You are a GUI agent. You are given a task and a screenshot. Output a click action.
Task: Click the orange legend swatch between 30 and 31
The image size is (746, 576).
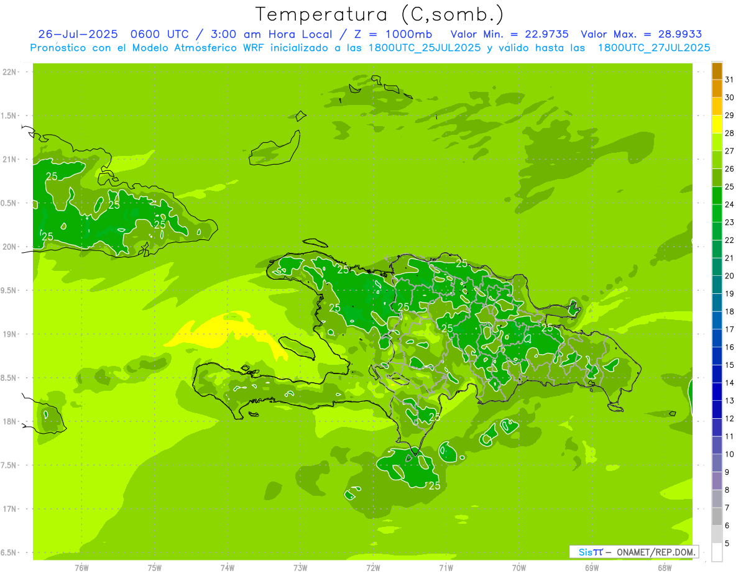click(717, 88)
